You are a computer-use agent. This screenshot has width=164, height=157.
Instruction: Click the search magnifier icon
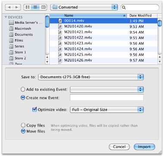[x=124, y=7]
